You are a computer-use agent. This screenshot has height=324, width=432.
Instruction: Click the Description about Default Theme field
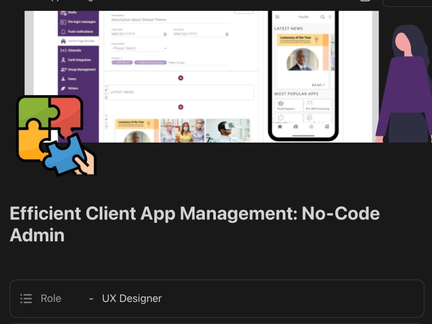coord(170,19)
